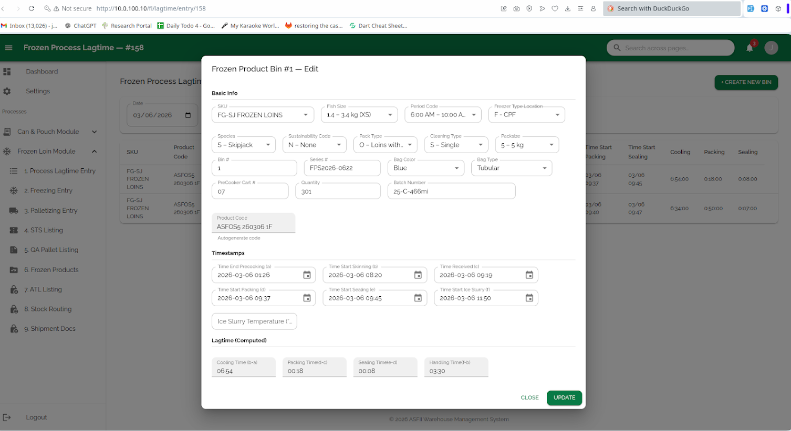This screenshot has height=431, width=791.
Task: Click the PreCooker Cart # field
Action: [250, 191]
